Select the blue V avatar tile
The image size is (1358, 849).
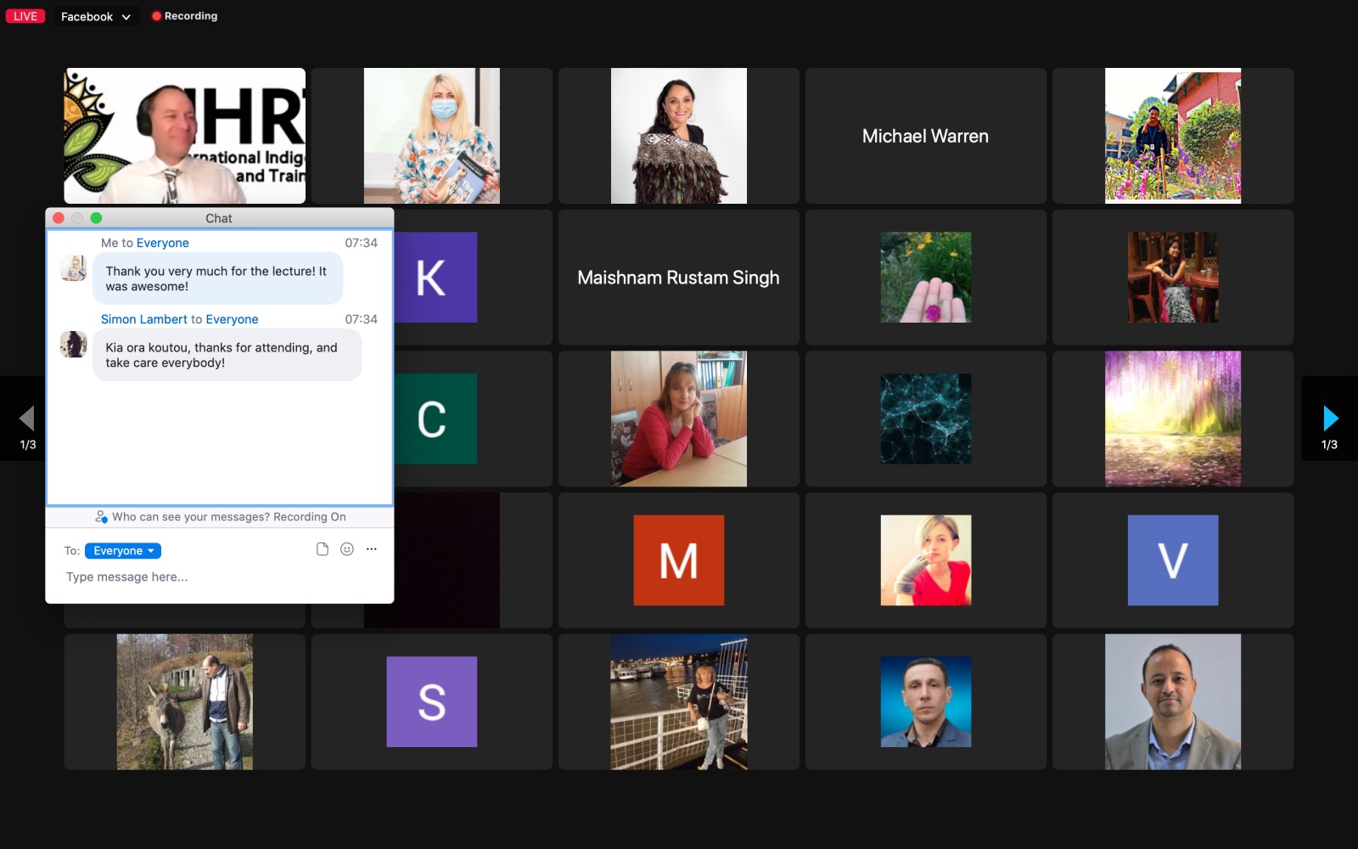(x=1172, y=560)
